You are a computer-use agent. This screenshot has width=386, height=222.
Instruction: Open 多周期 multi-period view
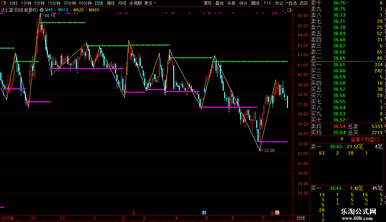tap(135, 3)
